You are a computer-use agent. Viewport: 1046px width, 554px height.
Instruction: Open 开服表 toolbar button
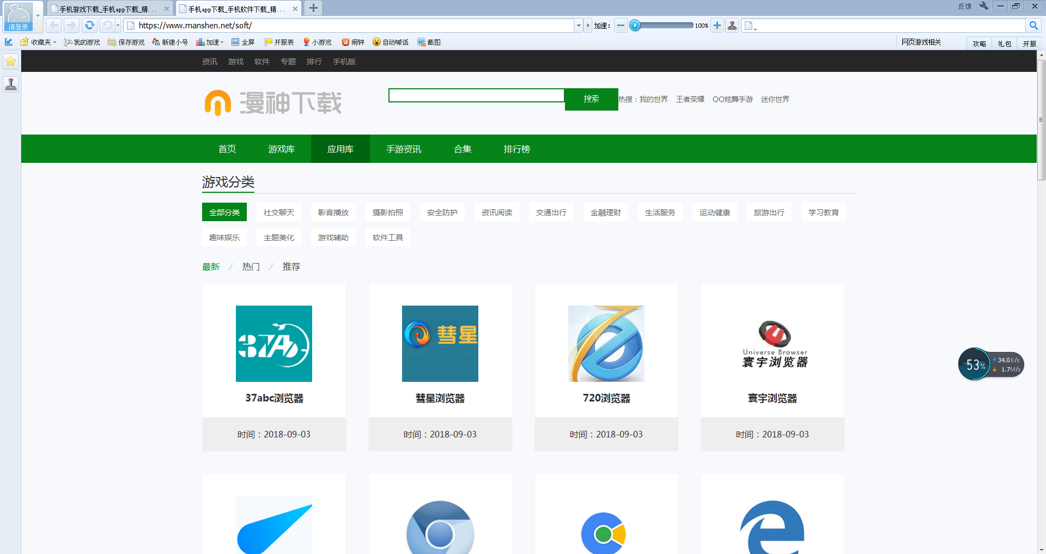[x=279, y=42]
